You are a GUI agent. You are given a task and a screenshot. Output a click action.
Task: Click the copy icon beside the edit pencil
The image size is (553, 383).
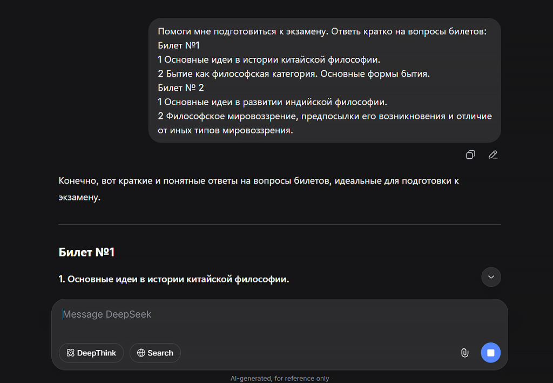click(470, 154)
